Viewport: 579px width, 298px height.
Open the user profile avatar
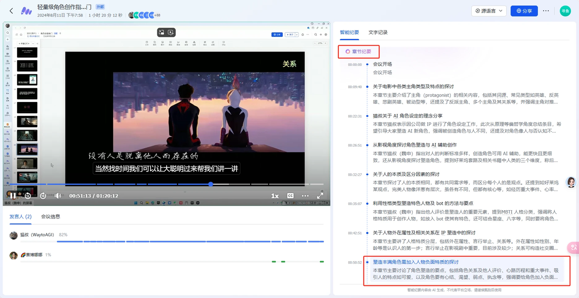pyautogui.click(x=565, y=11)
